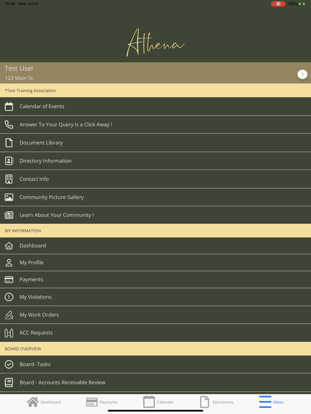The width and height of the screenshot is (311, 414).
Task: Click the page icon next to Document Library
Action: (9, 142)
